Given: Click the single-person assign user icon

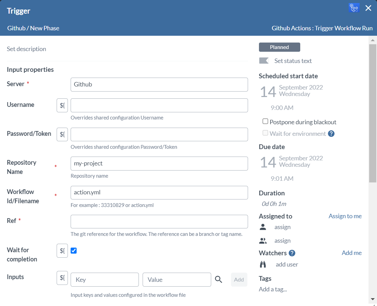Looking at the screenshot, I should click(263, 227).
